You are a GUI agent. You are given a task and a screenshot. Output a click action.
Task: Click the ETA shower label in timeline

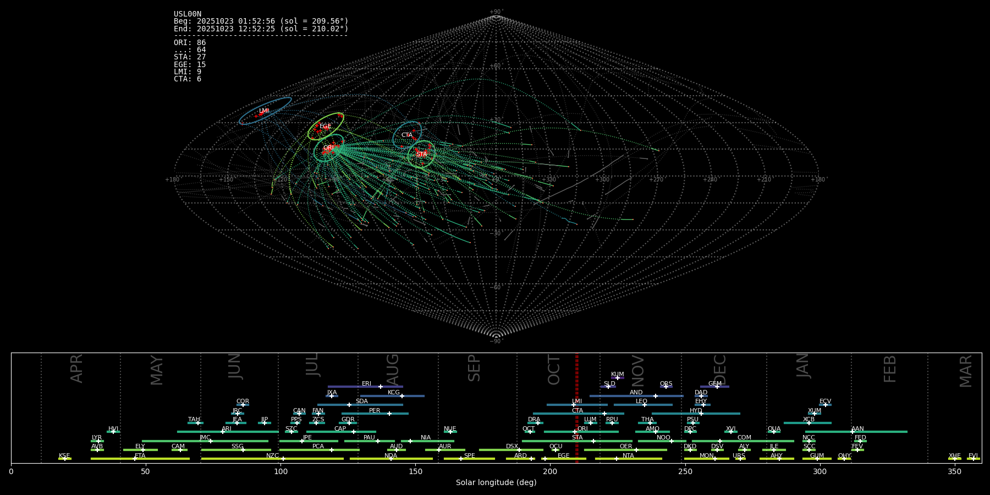(x=140, y=456)
